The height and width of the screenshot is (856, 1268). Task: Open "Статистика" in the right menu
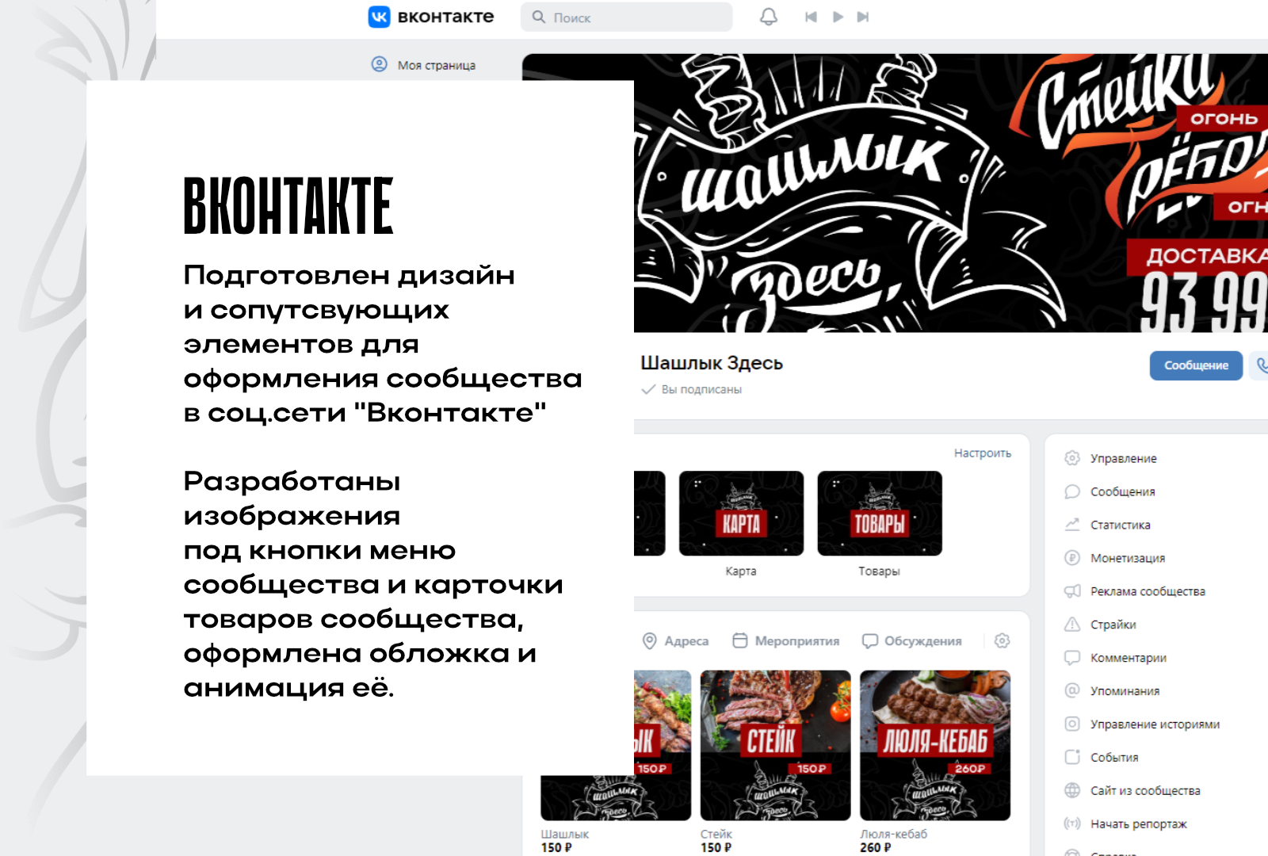pyautogui.click(x=1120, y=525)
